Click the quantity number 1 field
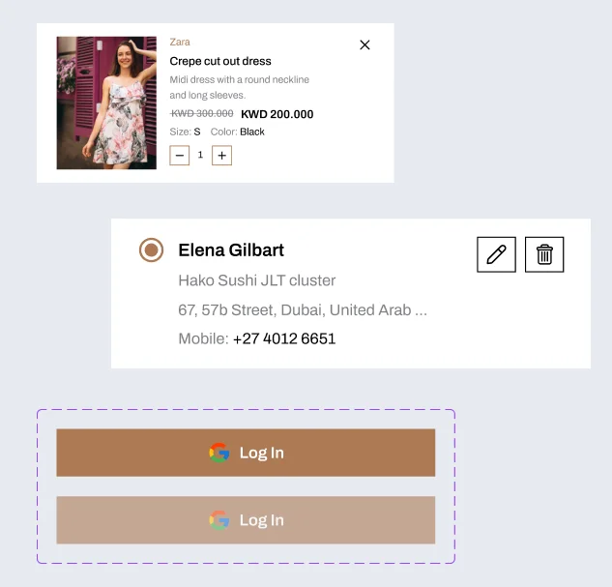Image resolution: width=612 pixels, height=587 pixels. click(200, 155)
